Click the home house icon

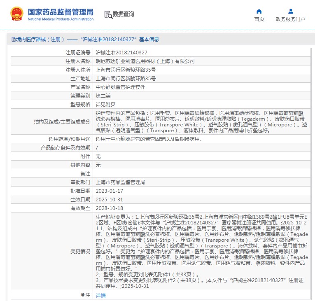[259, 11]
